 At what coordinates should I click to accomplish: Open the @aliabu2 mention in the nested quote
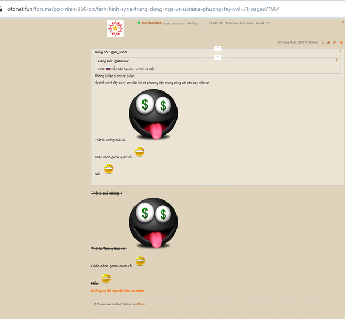pyautogui.click(x=121, y=61)
